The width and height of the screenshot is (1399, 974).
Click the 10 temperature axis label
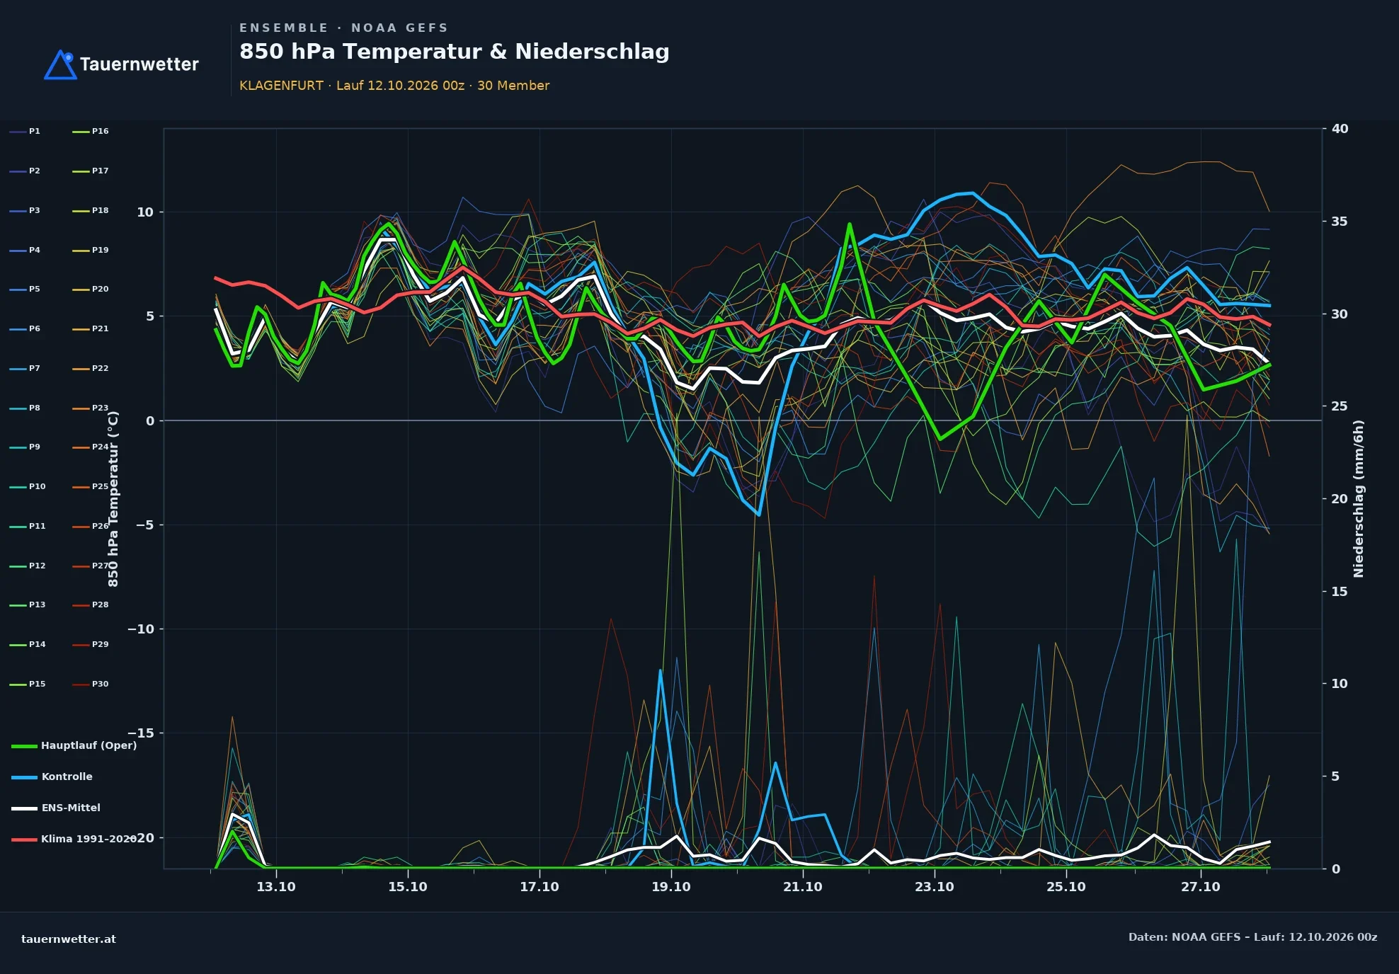145,212
